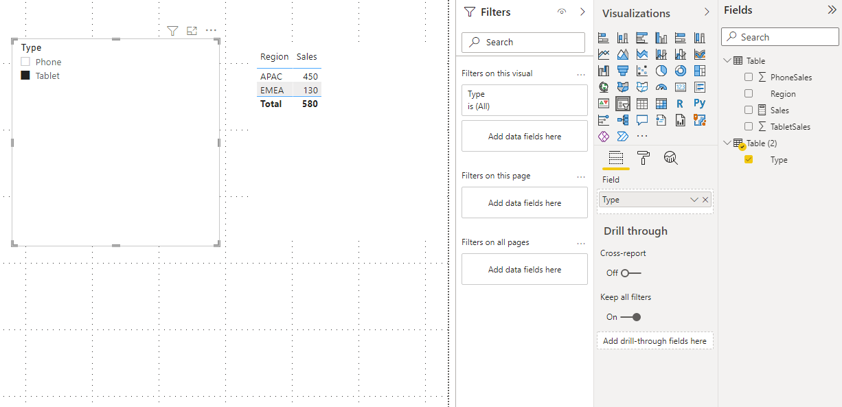
Task: Select the clustered bar chart visualization
Action: [x=642, y=38]
